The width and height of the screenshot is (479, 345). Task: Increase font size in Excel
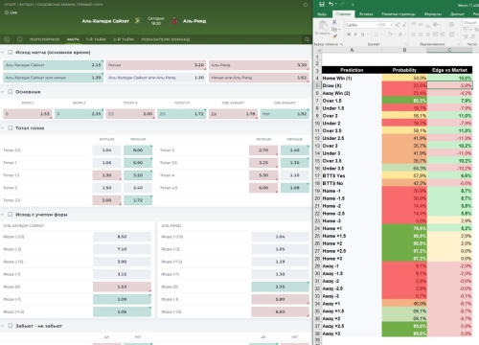coord(398,25)
